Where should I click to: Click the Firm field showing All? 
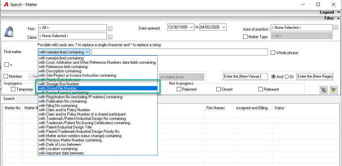tap(72, 28)
